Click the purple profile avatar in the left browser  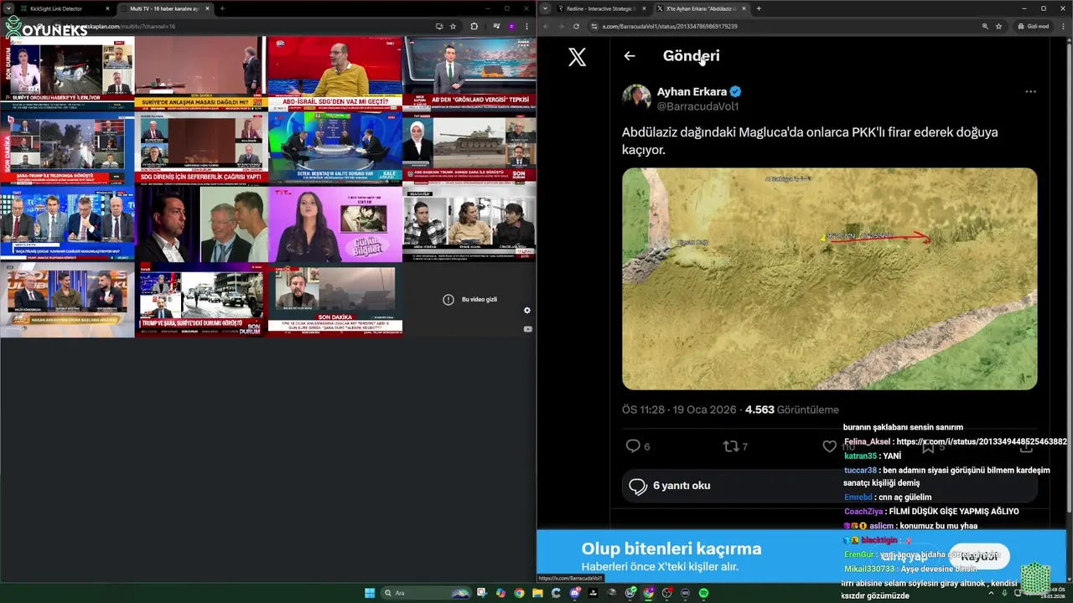(x=512, y=26)
